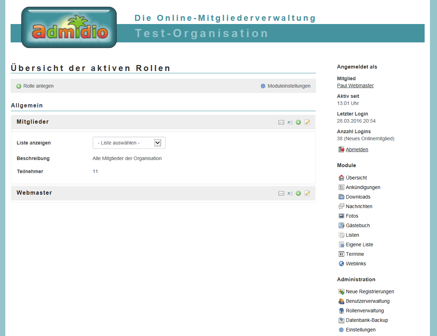The image size is (437, 336).
Task: Open the 'Liste auswählen' dropdown
Action: coord(129,143)
